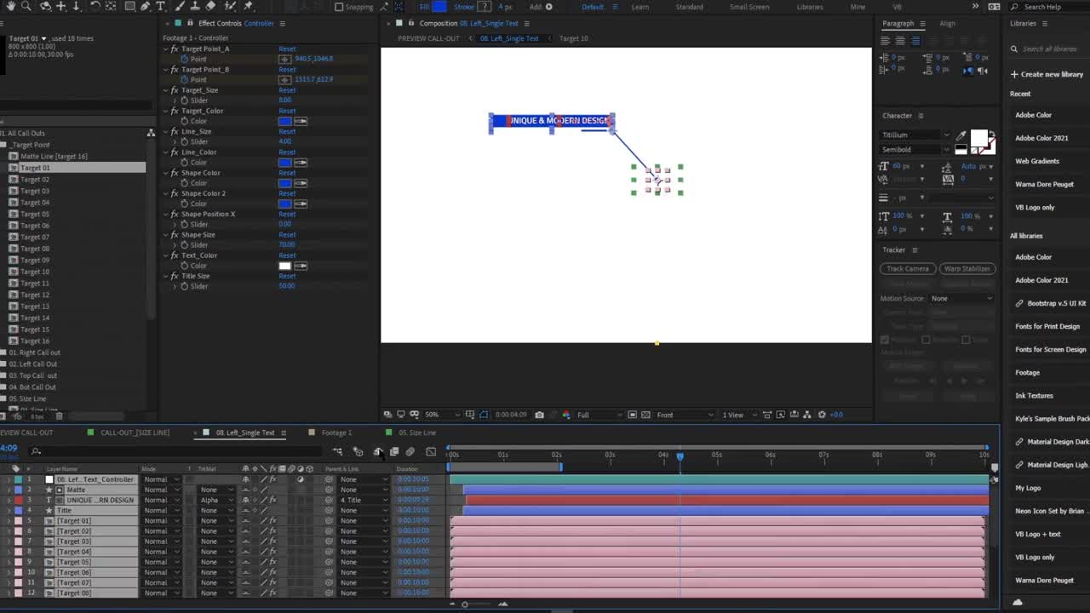Enable the Snapping checkbox

coord(339,7)
